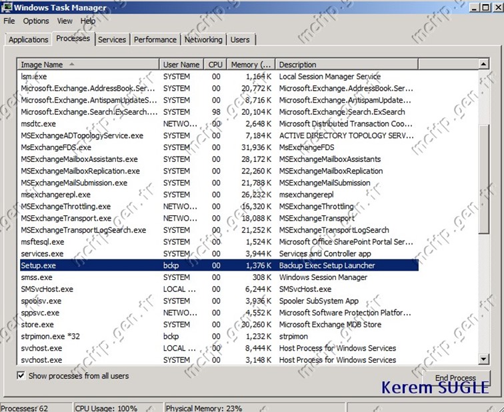Select the Processes tab
The width and height of the screenshot is (504, 412).
click(x=73, y=39)
